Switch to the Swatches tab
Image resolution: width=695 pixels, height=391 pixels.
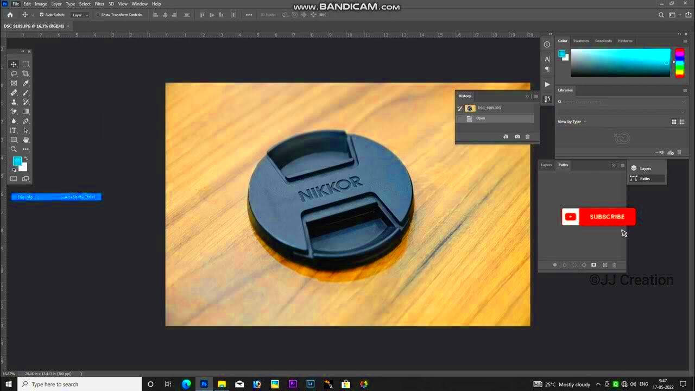581,41
